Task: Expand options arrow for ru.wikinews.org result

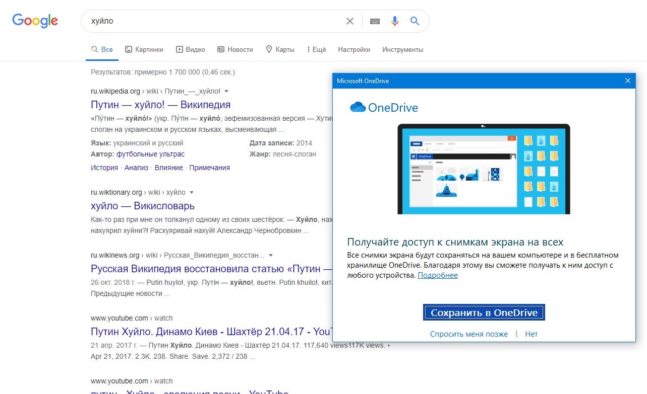Action: 271,255
